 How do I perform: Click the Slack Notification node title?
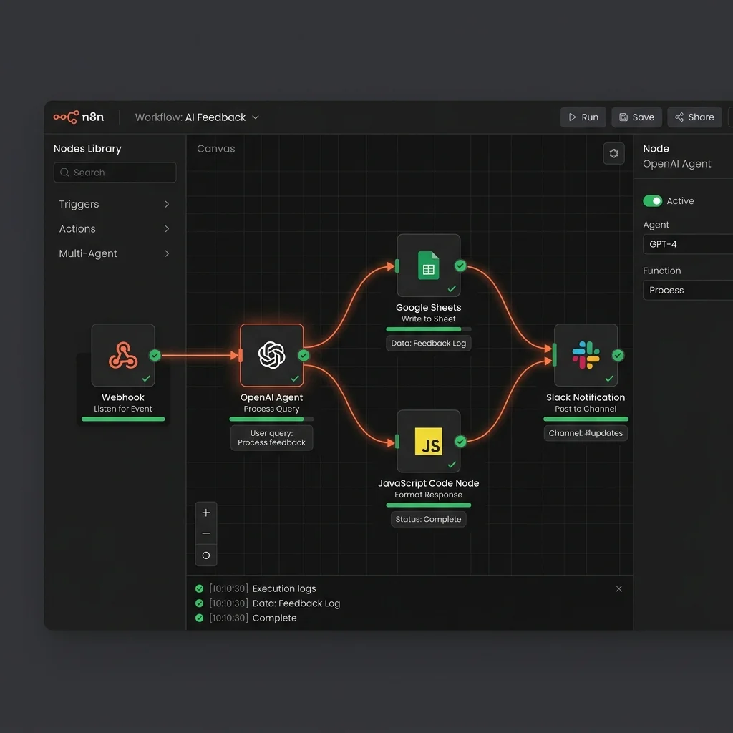[586, 397]
